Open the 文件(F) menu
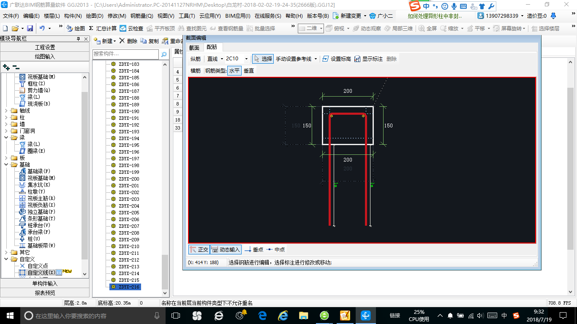The image size is (577, 324). click(x=11, y=16)
